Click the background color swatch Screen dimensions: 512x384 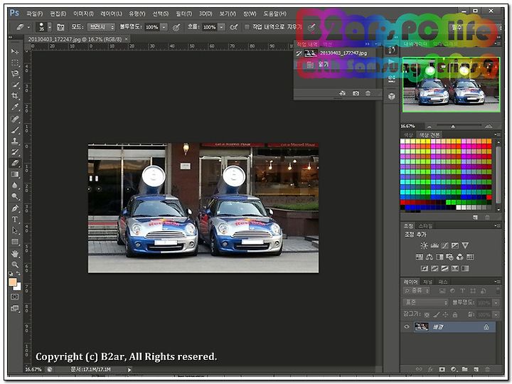(x=18, y=288)
